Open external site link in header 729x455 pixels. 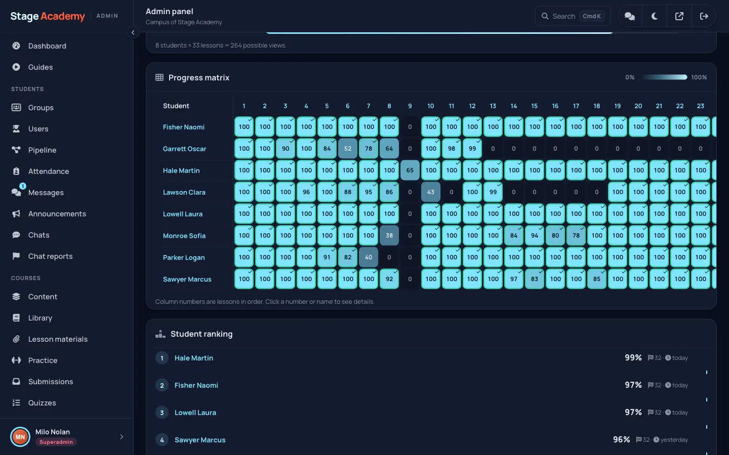click(679, 16)
